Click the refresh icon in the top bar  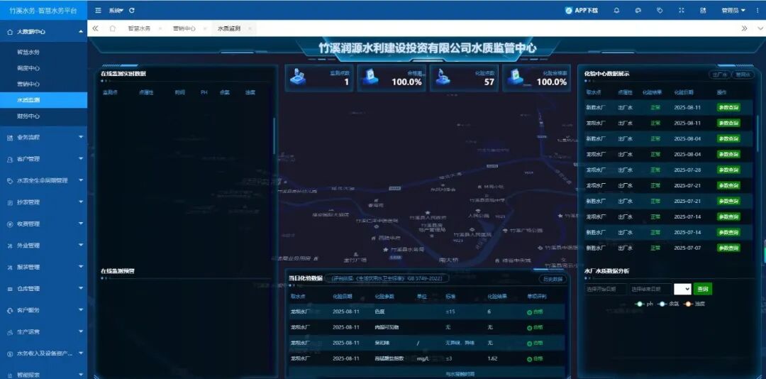(132, 10)
